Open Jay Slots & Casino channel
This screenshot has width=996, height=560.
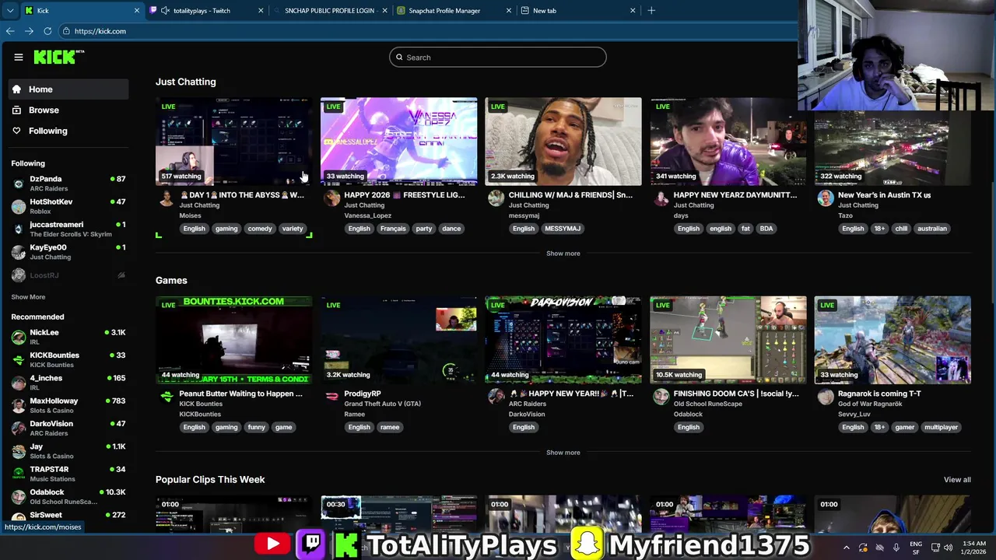tap(68, 451)
